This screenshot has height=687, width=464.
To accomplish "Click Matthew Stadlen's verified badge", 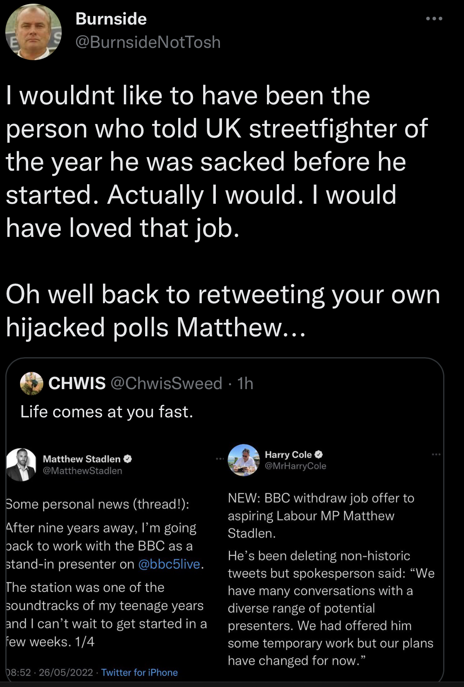I will coord(128,459).
